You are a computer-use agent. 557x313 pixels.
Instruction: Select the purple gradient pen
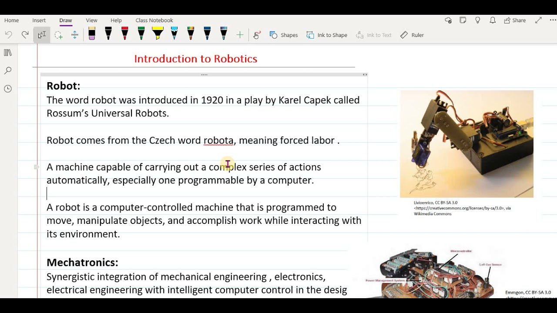click(x=224, y=34)
